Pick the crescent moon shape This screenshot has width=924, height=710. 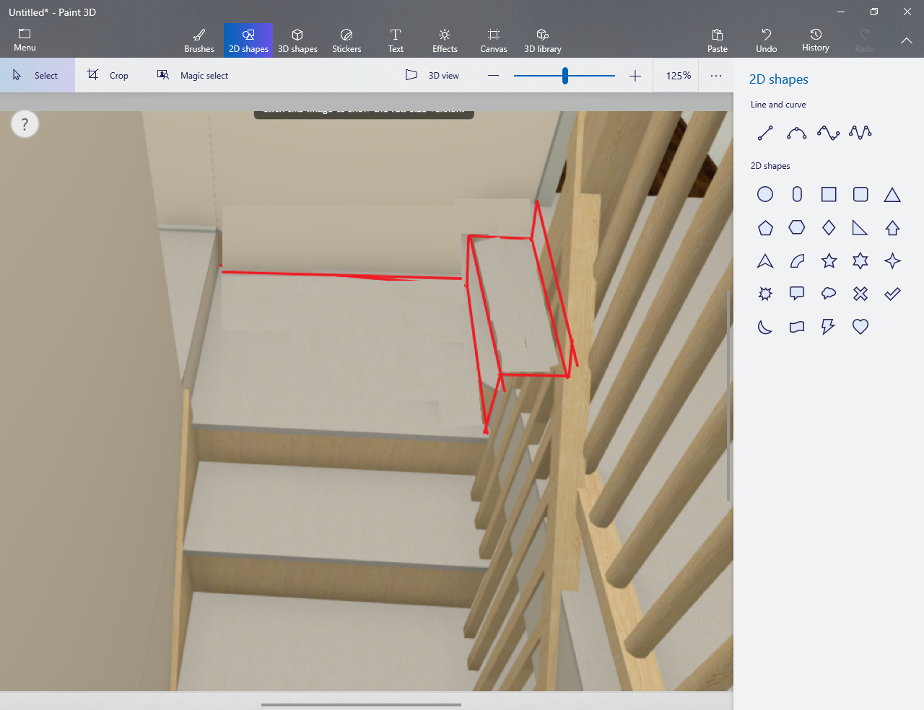coord(765,327)
